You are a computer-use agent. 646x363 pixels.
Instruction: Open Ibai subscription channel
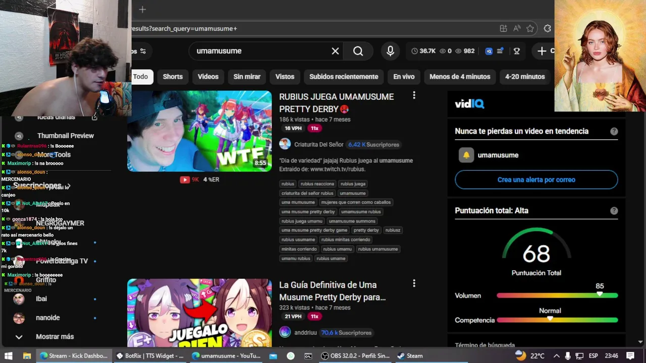[x=41, y=299]
